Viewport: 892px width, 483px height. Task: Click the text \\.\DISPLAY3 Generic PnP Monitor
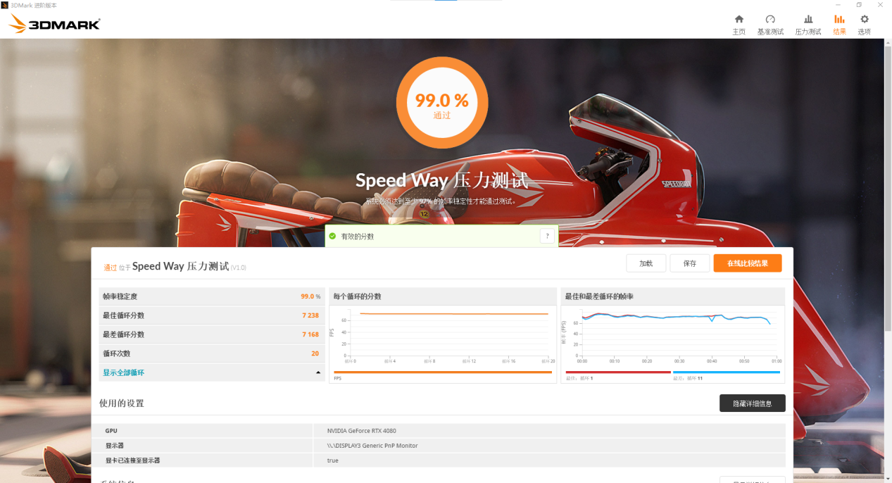(x=372, y=446)
